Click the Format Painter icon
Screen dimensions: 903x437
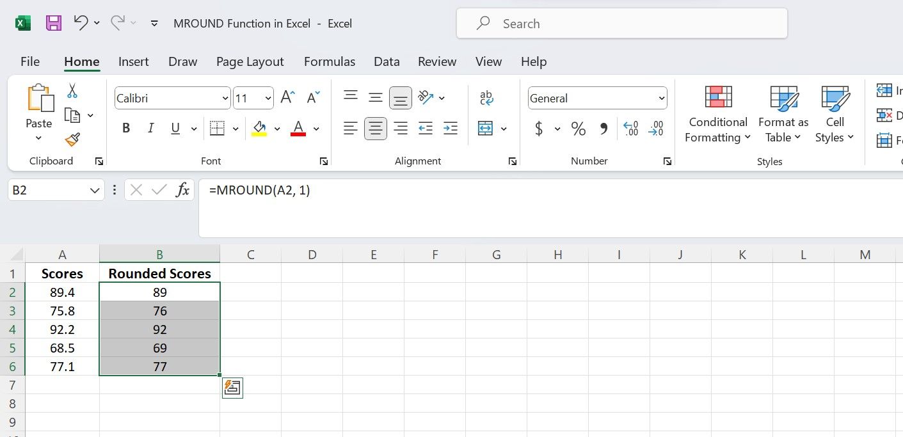click(x=72, y=139)
